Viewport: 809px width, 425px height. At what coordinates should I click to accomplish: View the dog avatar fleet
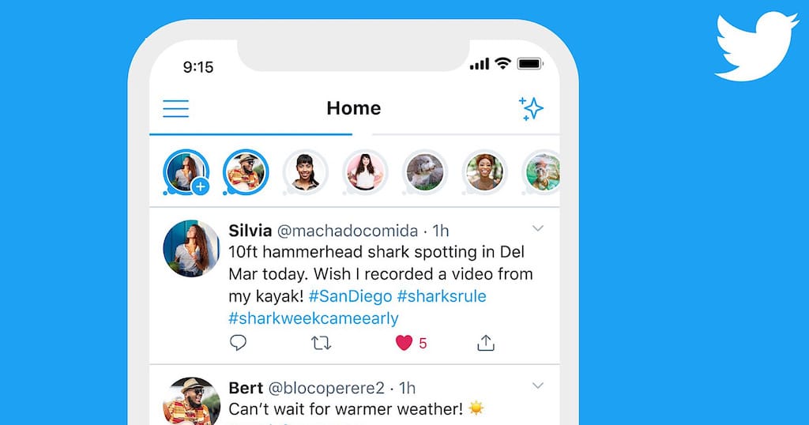pyautogui.click(x=424, y=172)
